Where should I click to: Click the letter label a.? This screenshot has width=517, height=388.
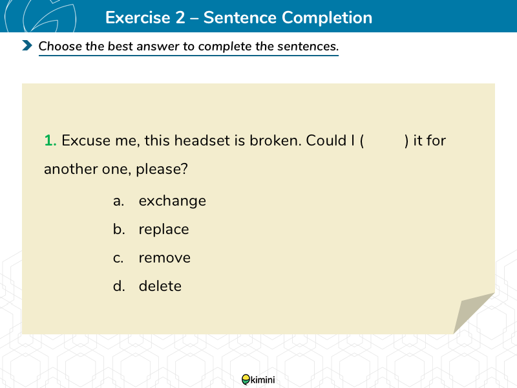[118, 201]
